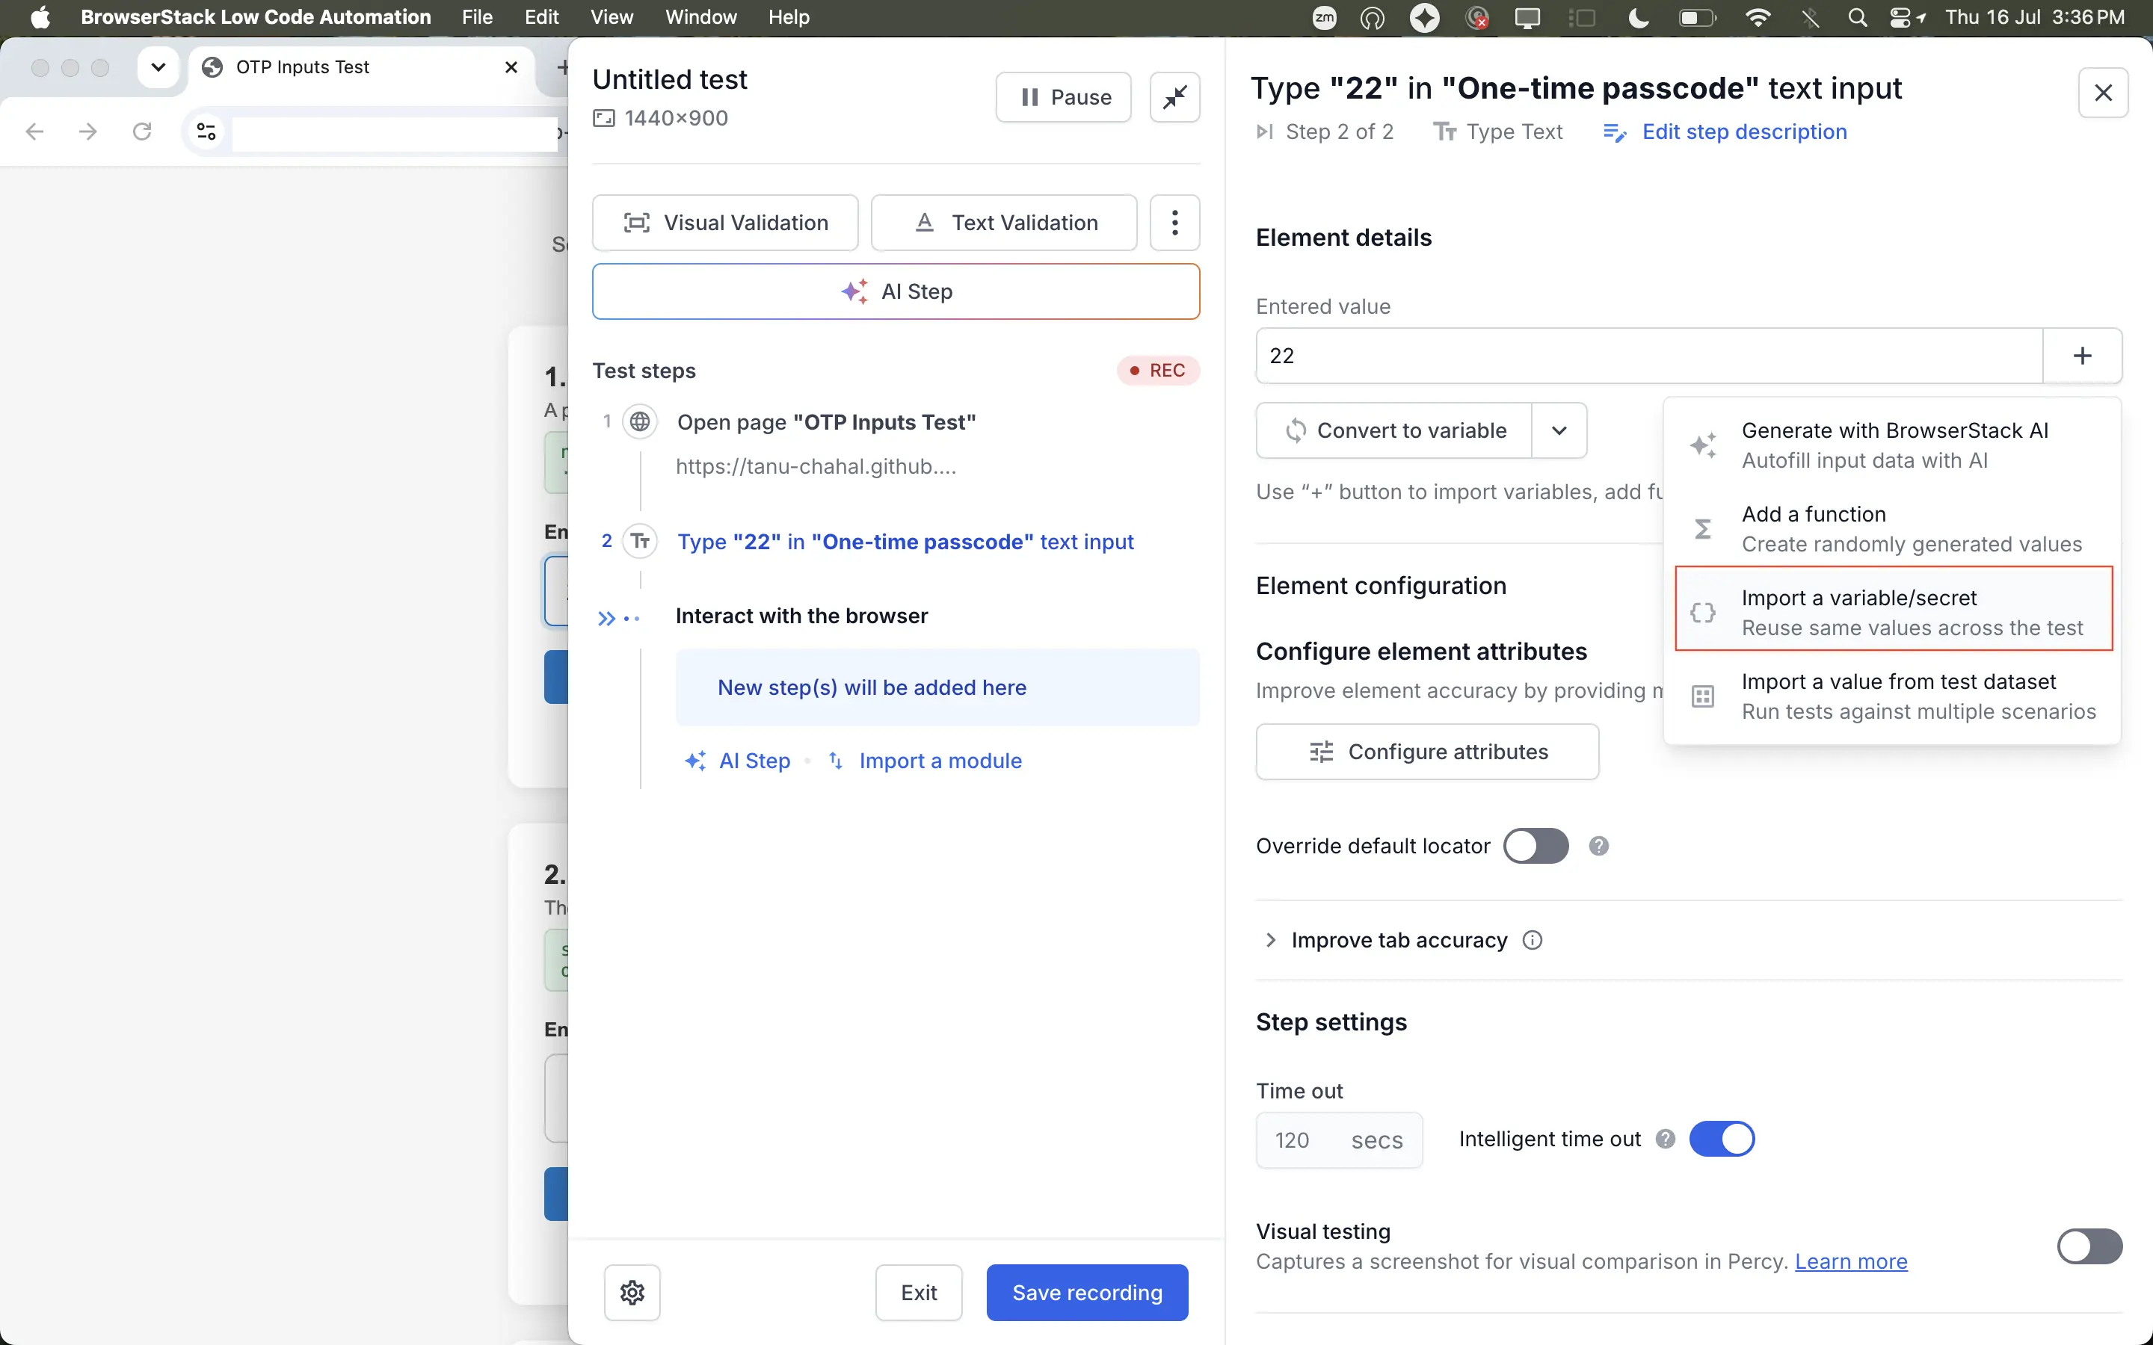Open Configure attributes button
Screen dimensions: 2153x1345
click(1427, 752)
